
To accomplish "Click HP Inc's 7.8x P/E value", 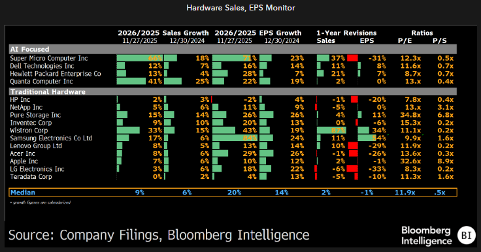I will 412,100.
